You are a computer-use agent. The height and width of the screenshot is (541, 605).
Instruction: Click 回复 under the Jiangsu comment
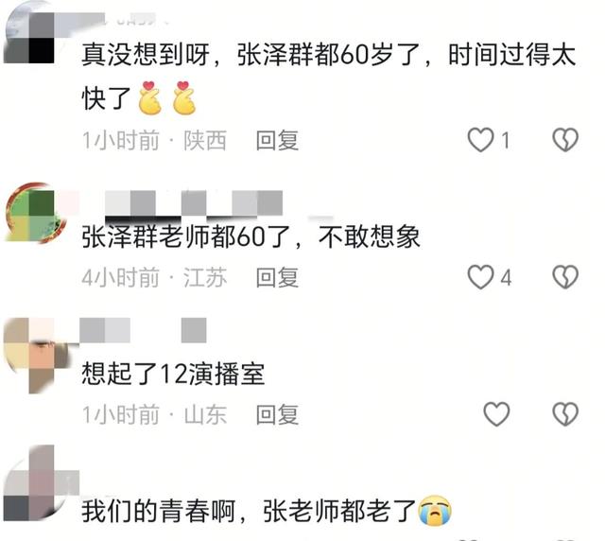[x=277, y=277]
